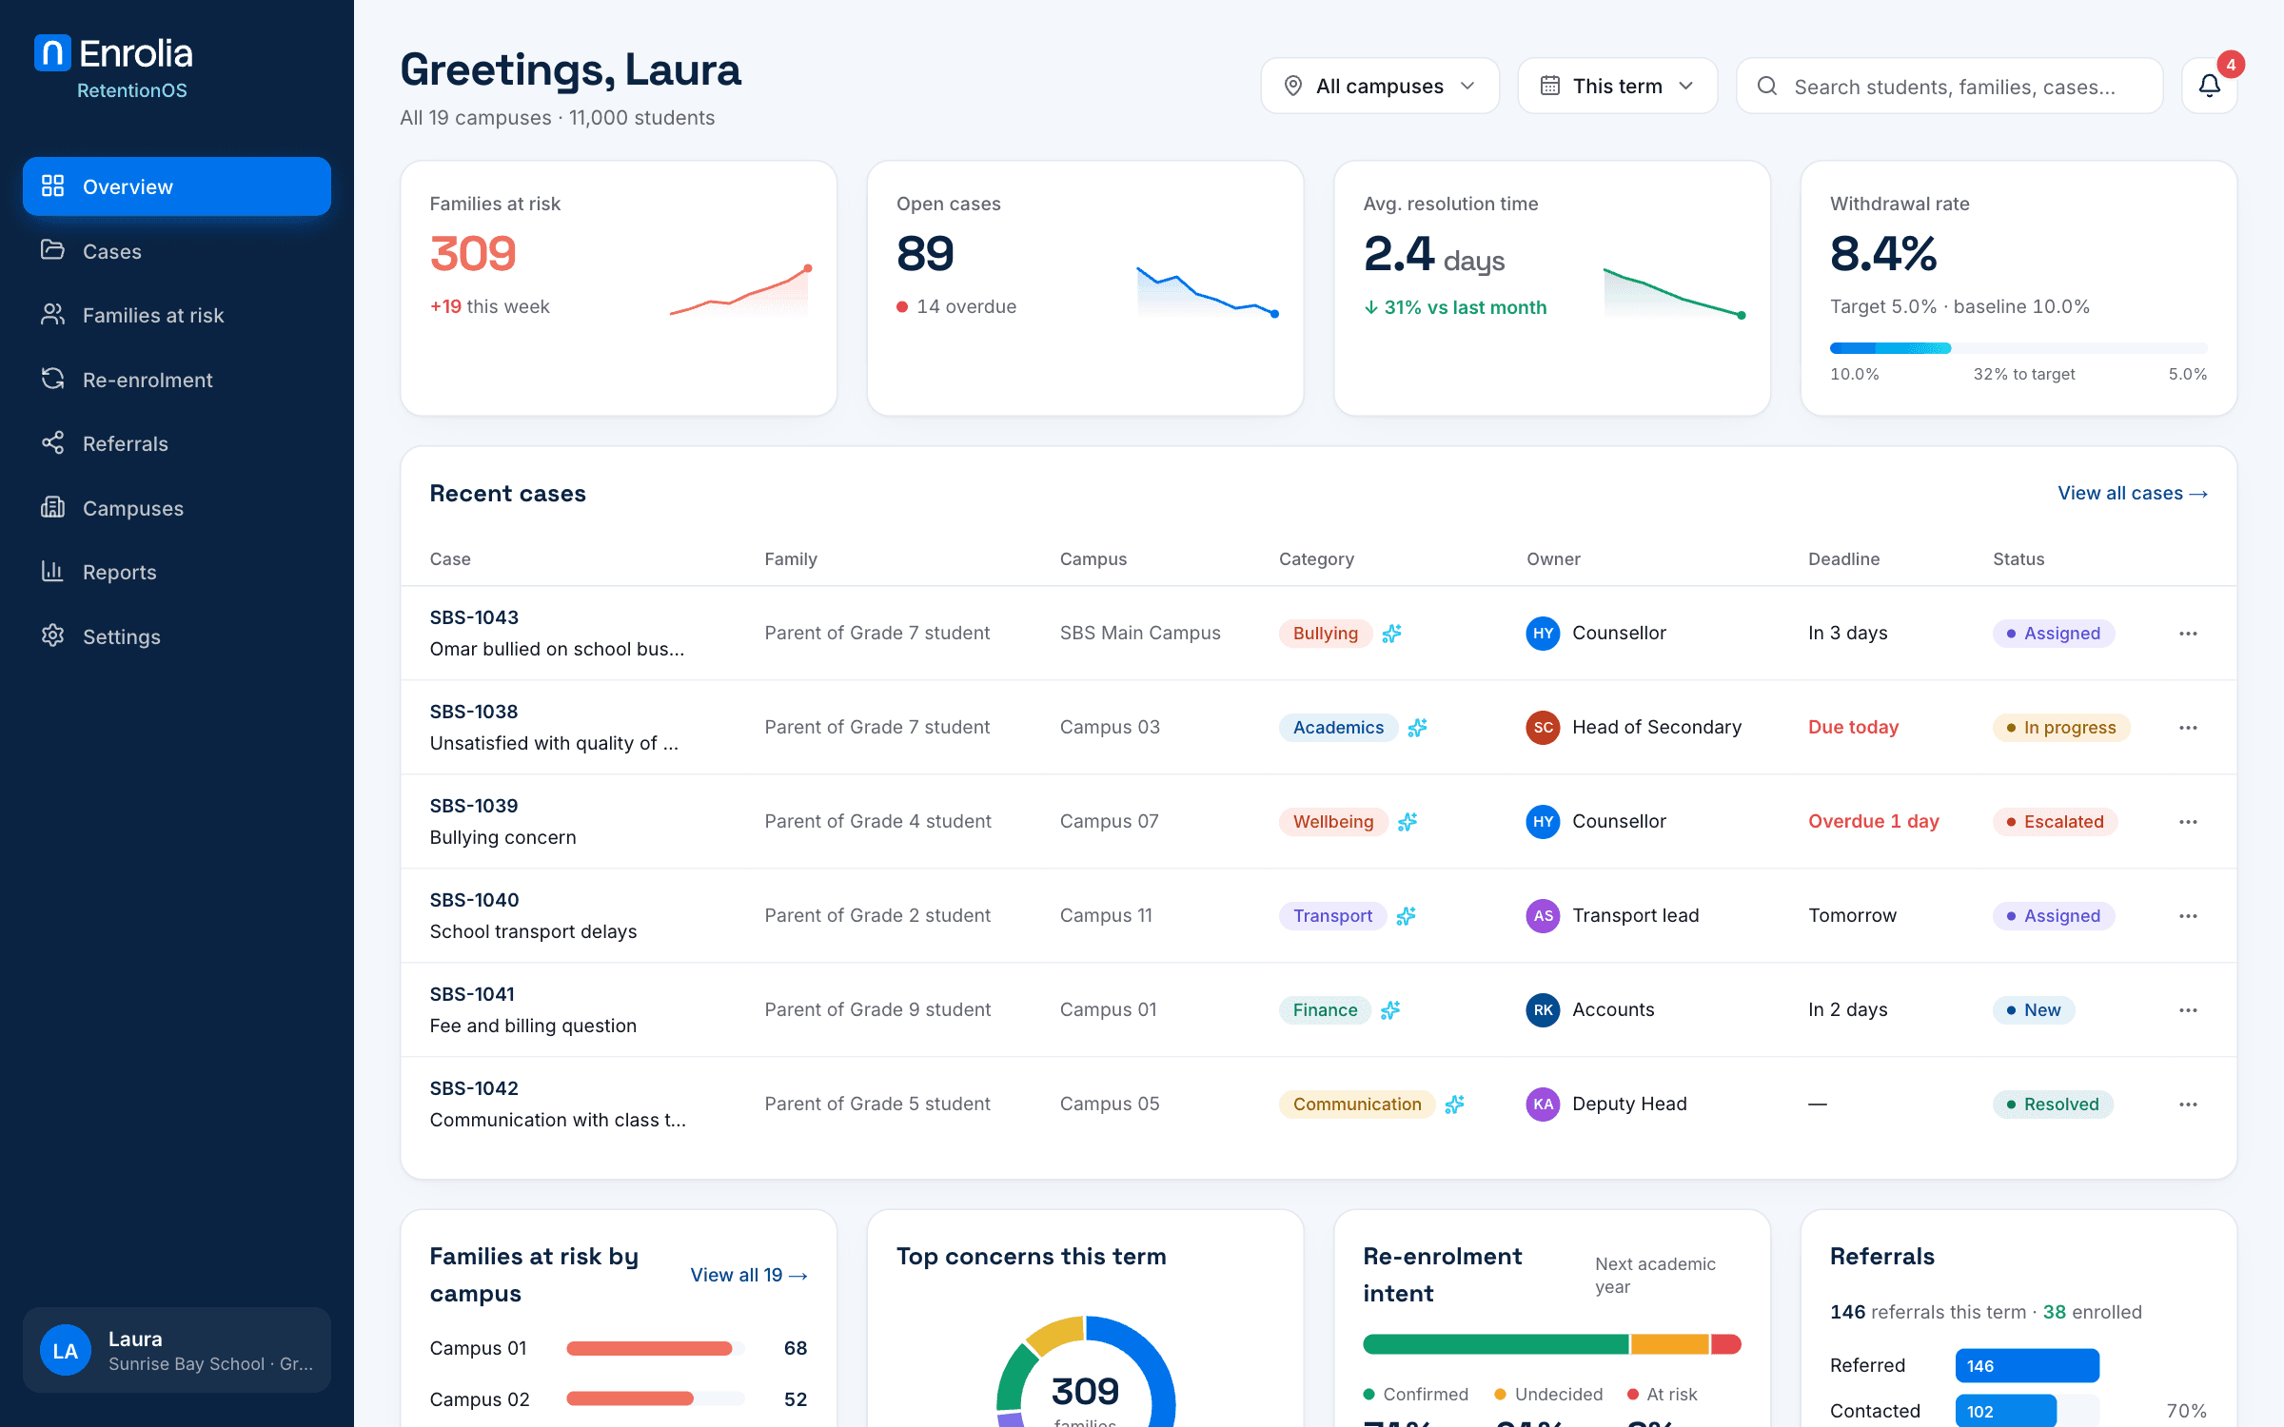The image size is (2284, 1427).
Task: Click AS avatar for Transport lead
Action: click(1543, 916)
